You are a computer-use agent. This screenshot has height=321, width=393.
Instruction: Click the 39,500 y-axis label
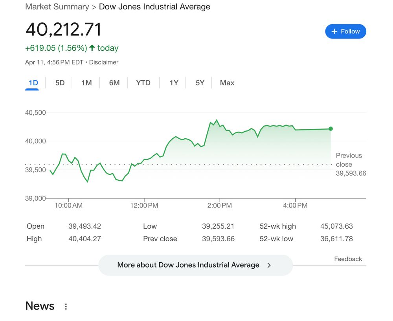pyautogui.click(x=35, y=170)
